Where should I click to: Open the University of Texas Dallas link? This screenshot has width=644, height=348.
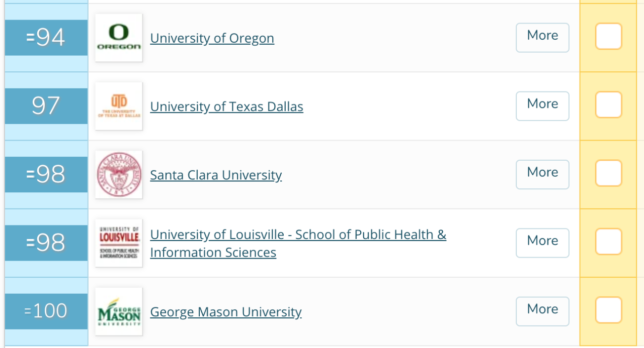click(226, 106)
